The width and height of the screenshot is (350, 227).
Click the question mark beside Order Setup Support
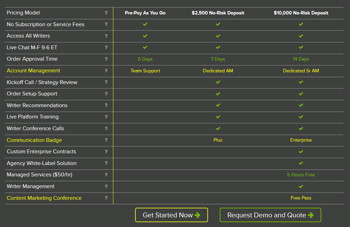click(x=106, y=94)
